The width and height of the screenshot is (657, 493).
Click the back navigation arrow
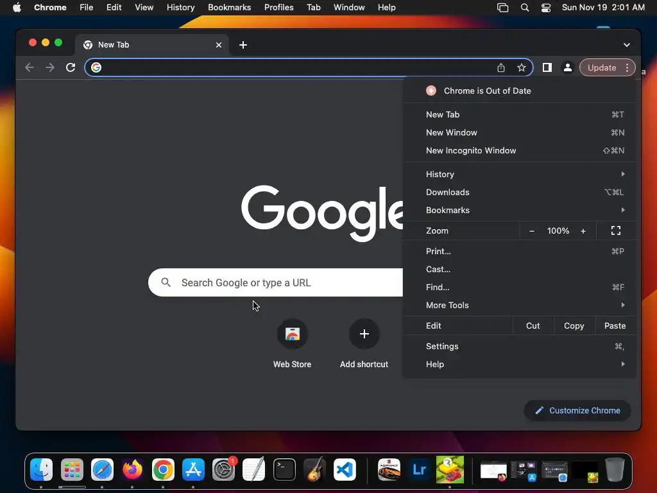[30, 67]
